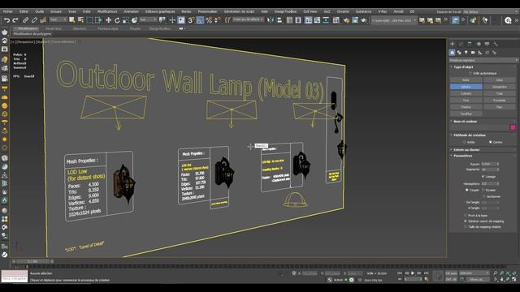Screen dimensions: 520x292
Task: Activate the Select and Scale tool
Action: pyautogui.click(x=126, y=20)
